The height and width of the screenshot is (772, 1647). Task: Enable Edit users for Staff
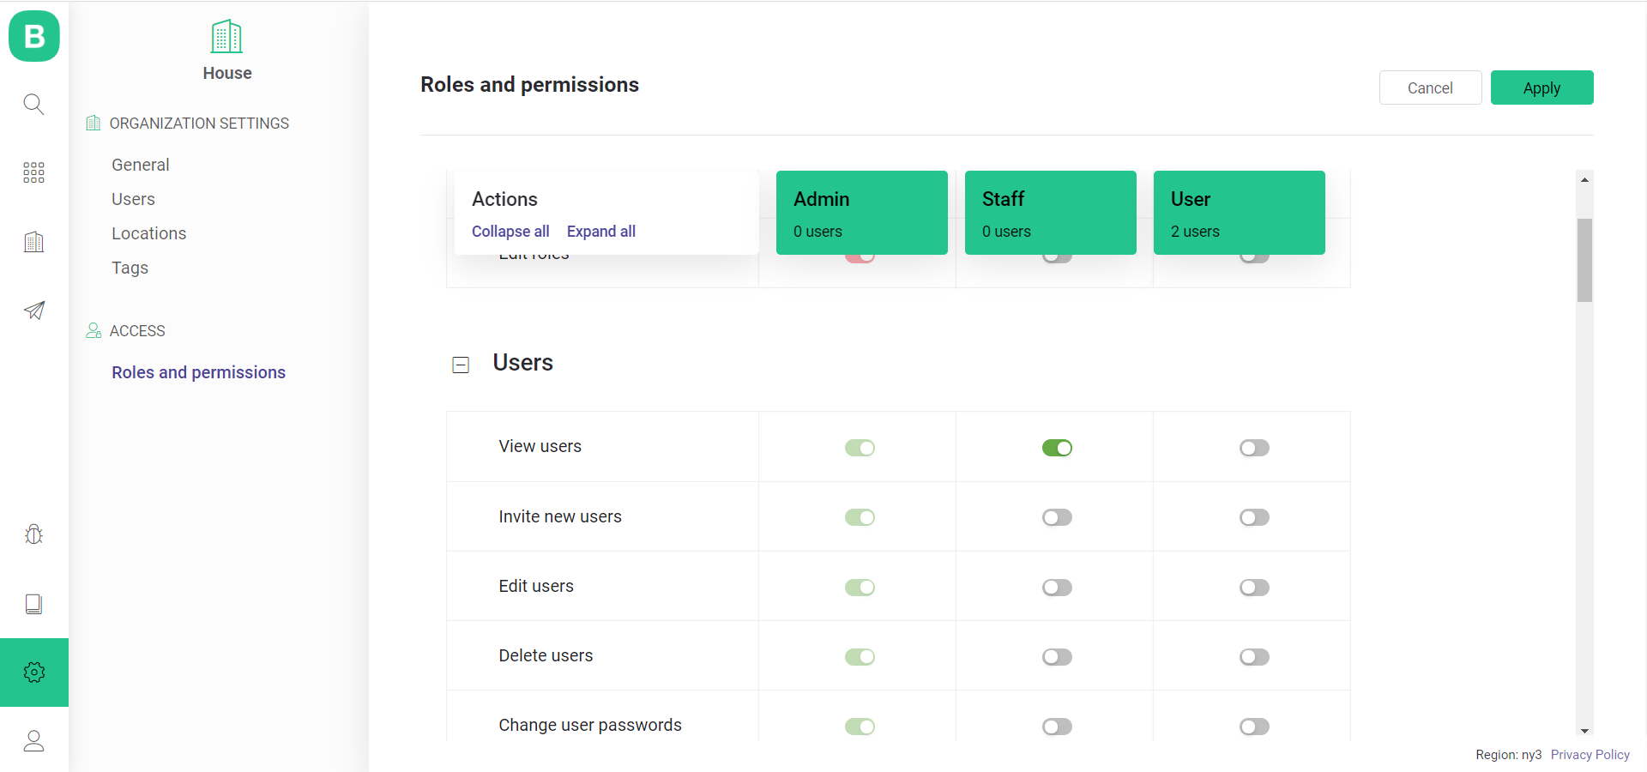pyautogui.click(x=1057, y=588)
